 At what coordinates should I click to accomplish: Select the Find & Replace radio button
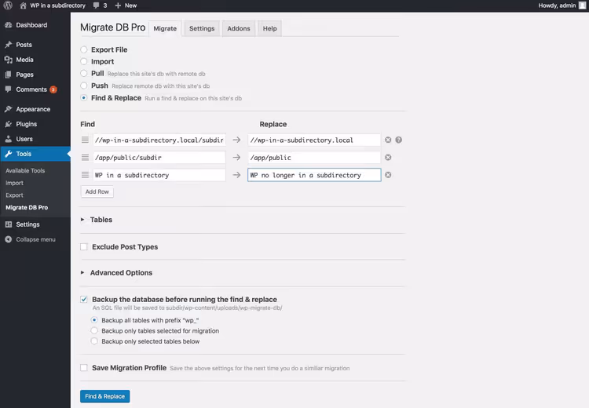tap(84, 98)
